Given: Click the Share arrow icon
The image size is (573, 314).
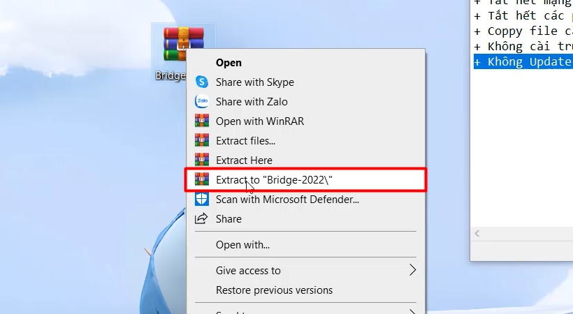Looking at the screenshot, I should (202, 218).
